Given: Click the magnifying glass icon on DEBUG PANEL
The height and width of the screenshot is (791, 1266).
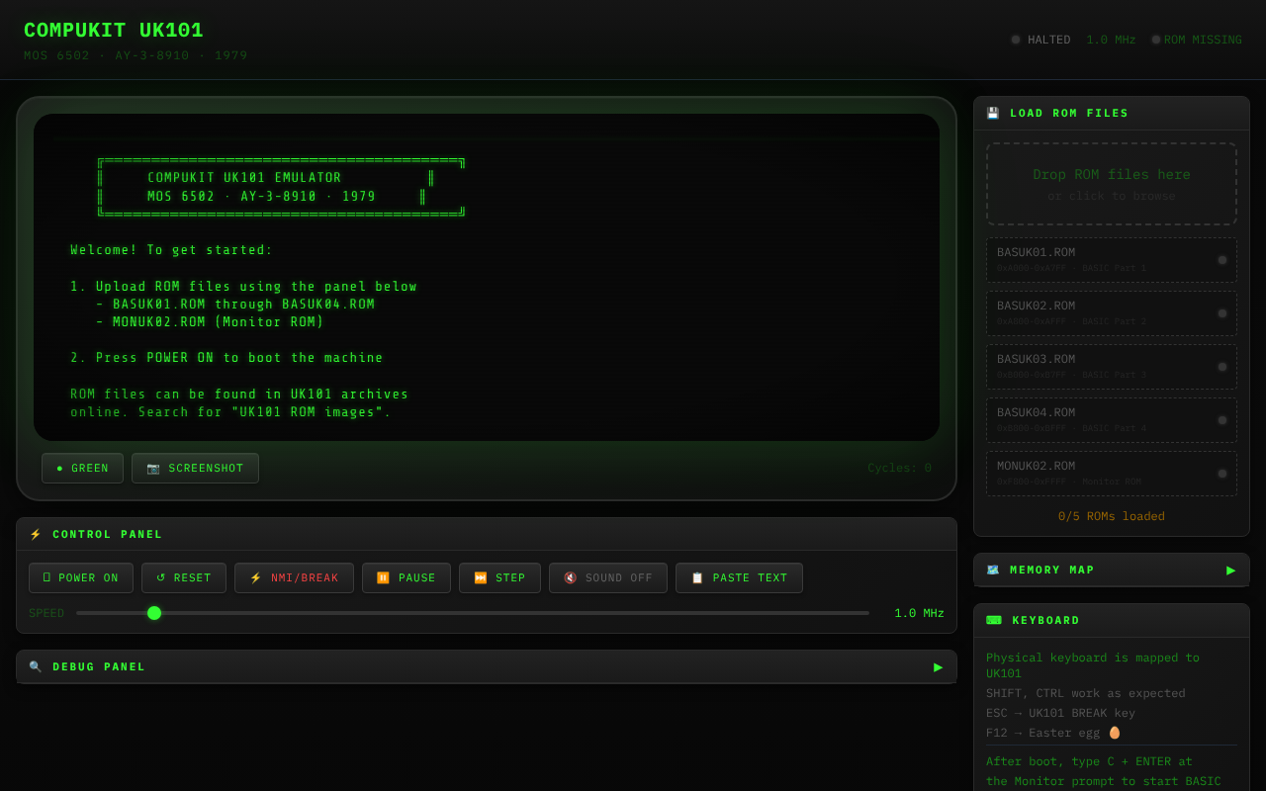Looking at the screenshot, I should pos(35,666).
